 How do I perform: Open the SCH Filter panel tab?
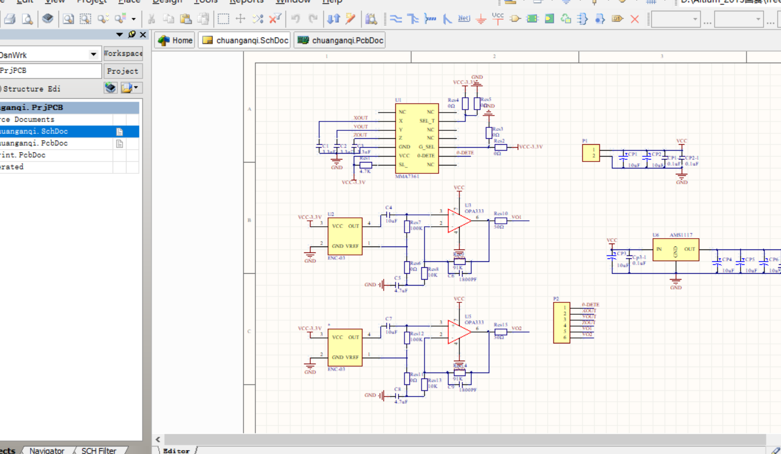(99, 450)
